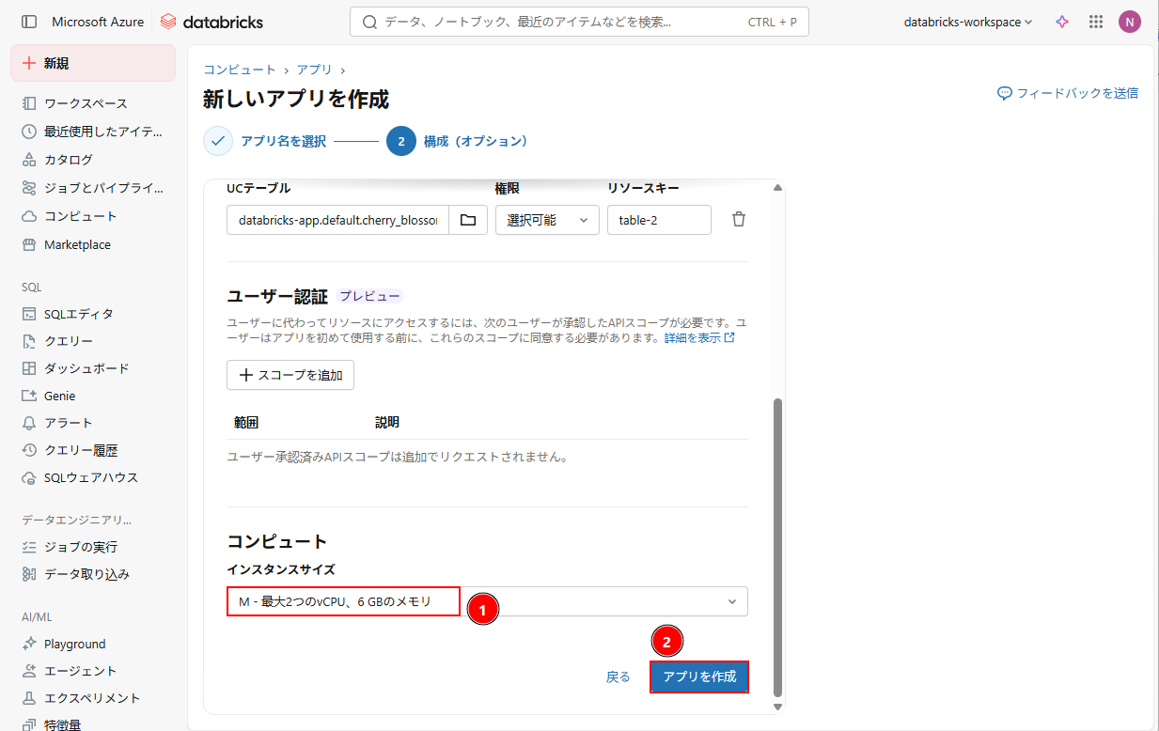The width and height of the screenshot is (1159, 731).
Task: Open the Databricks Assistant sparkle icon
Action: [1062, 22]
